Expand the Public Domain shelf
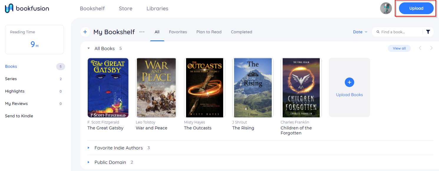This screenshot has height=171, width=439. click(x=89, y=162)
